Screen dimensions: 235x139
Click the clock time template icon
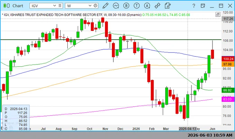pos(95,6)
